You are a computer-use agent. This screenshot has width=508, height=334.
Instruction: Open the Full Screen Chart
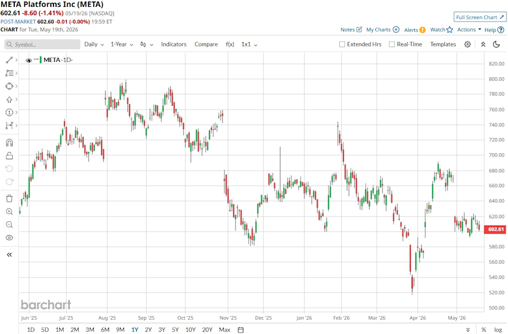(x=480, y=17)
